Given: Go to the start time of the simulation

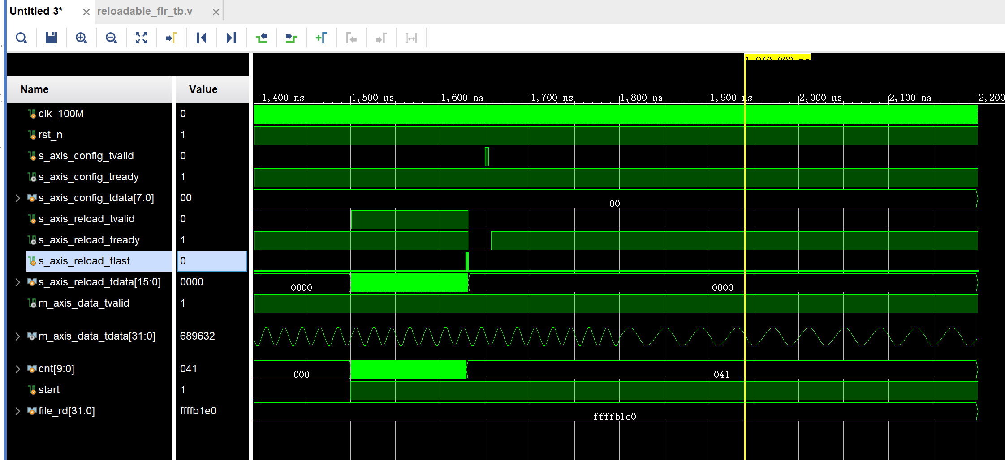Looking at the screenshot, I should coord(201,38).
